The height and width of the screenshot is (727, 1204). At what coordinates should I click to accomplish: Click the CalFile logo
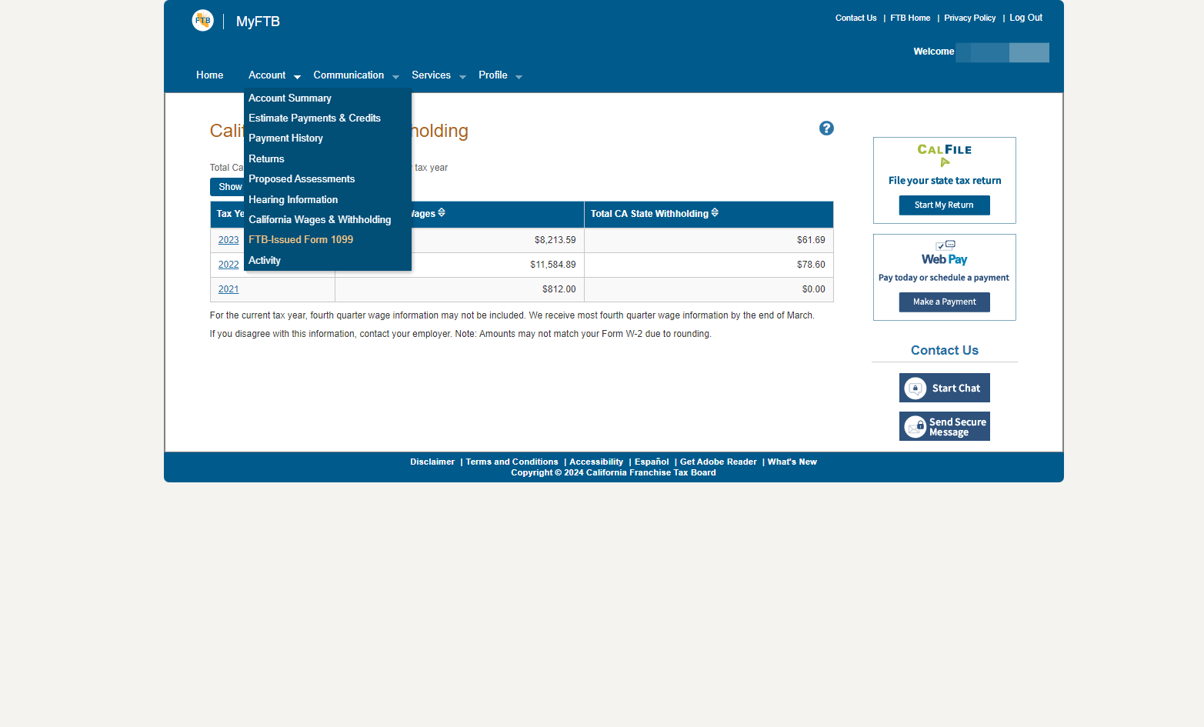click(x=945, y=155)
